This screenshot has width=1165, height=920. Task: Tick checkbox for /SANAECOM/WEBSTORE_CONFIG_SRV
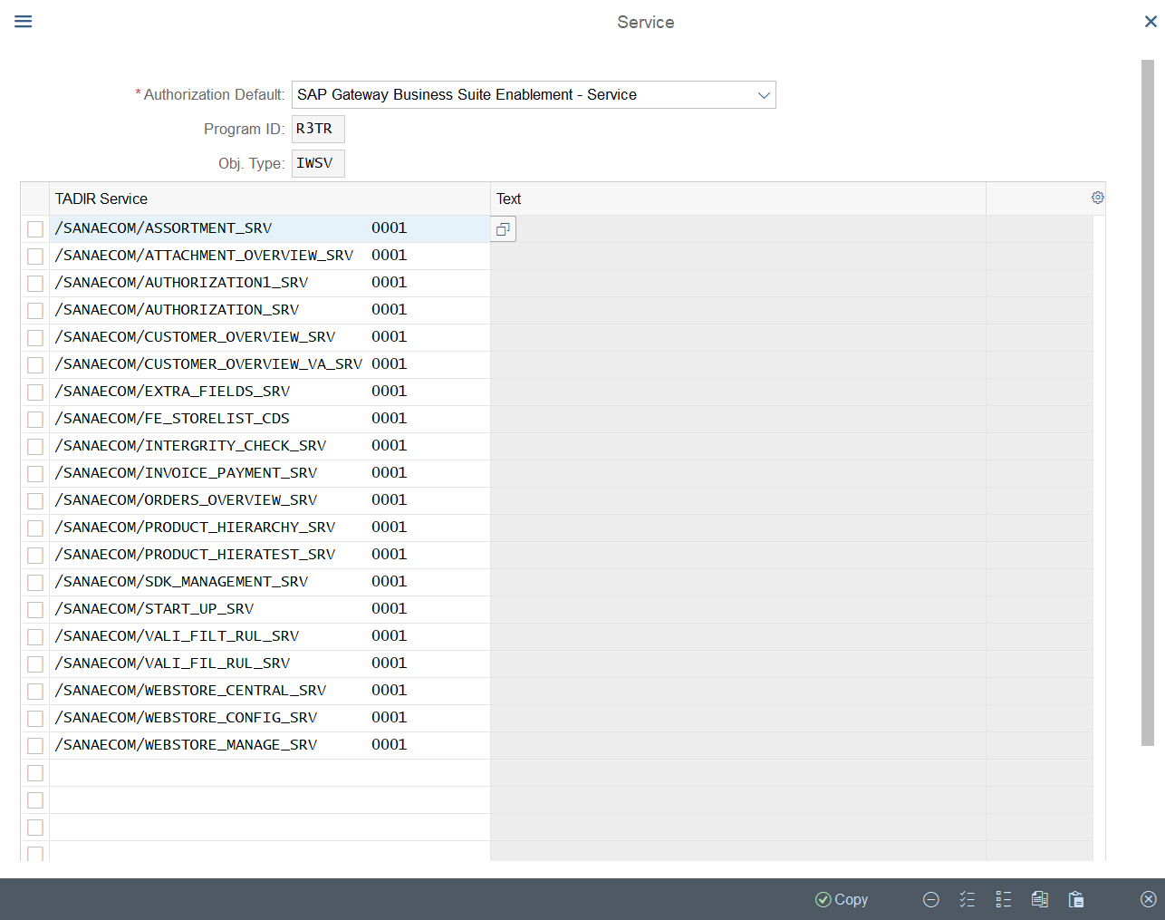pyautogui.click(x=35, y=719)
